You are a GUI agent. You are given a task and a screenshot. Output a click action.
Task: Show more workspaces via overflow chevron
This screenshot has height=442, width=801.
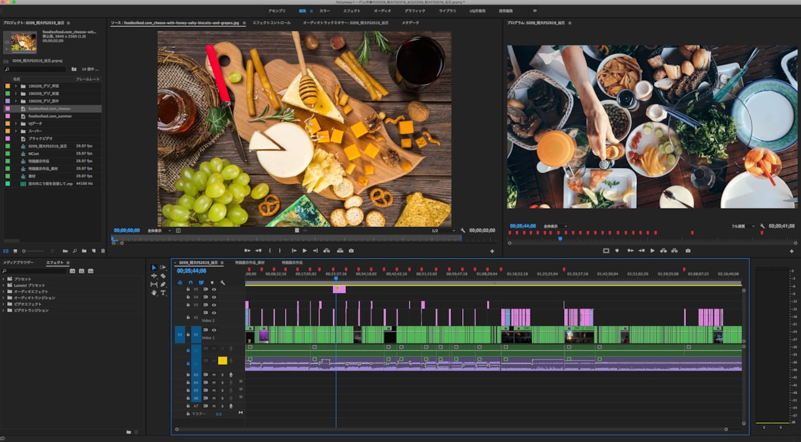tap(534, 10)
